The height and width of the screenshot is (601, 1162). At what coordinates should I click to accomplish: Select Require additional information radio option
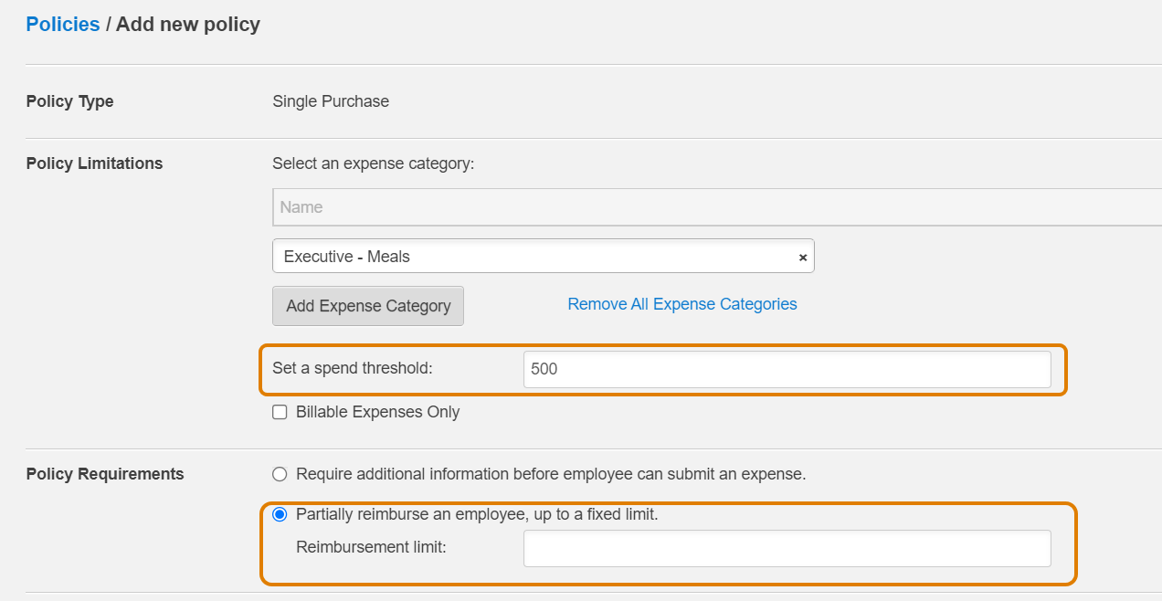(280, 474)
